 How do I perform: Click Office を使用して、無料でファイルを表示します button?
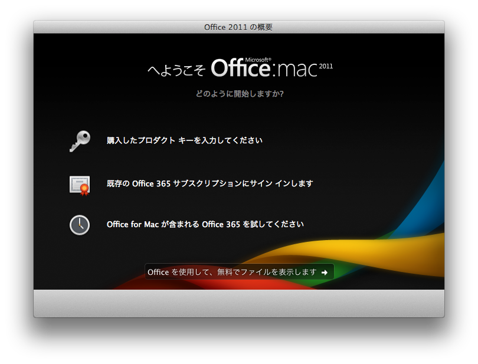(x=240, y=271)
